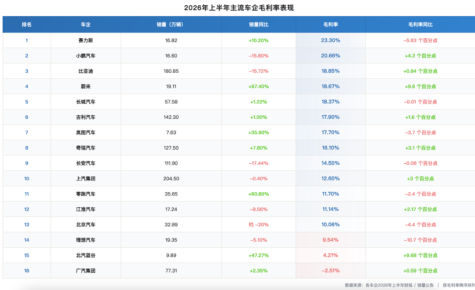
Task: Click the sales change +67.40%
Action: pyautogui.click(x=259, y=86)
